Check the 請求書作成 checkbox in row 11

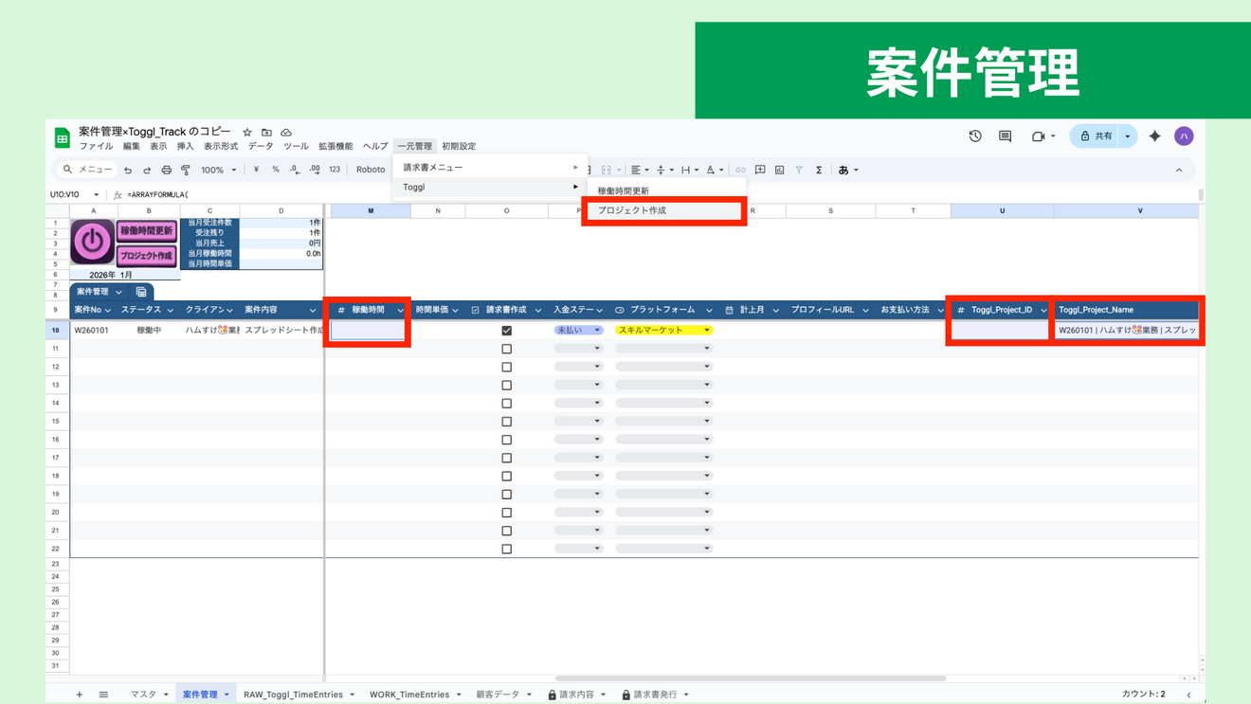click(507, 349)
